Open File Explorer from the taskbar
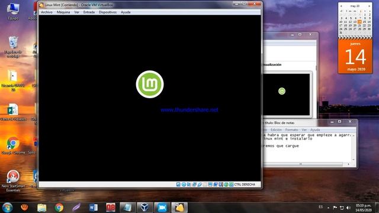This screenshot has width=379, height=213. (42, 208)
